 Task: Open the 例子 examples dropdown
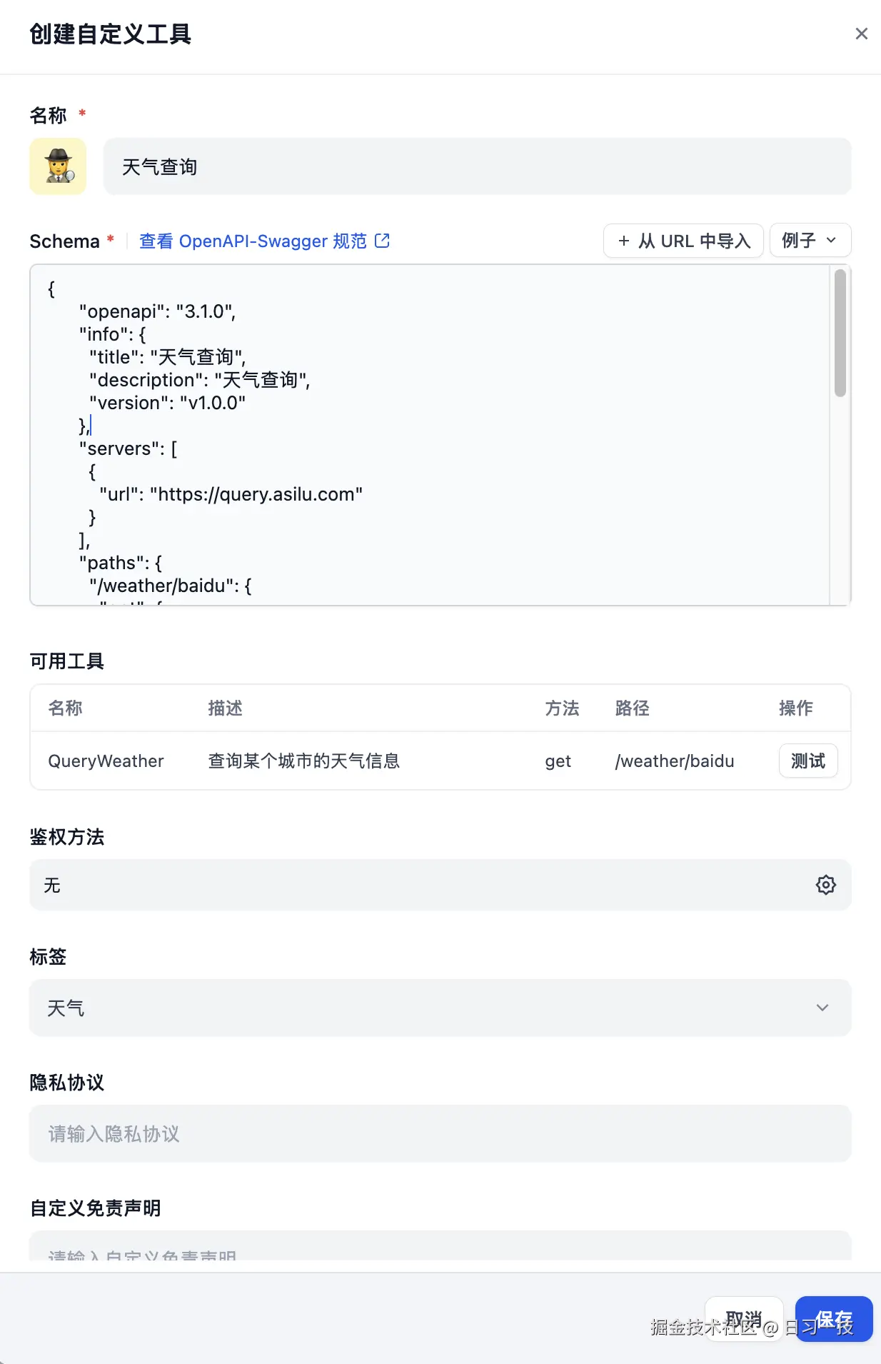point(810,241)
